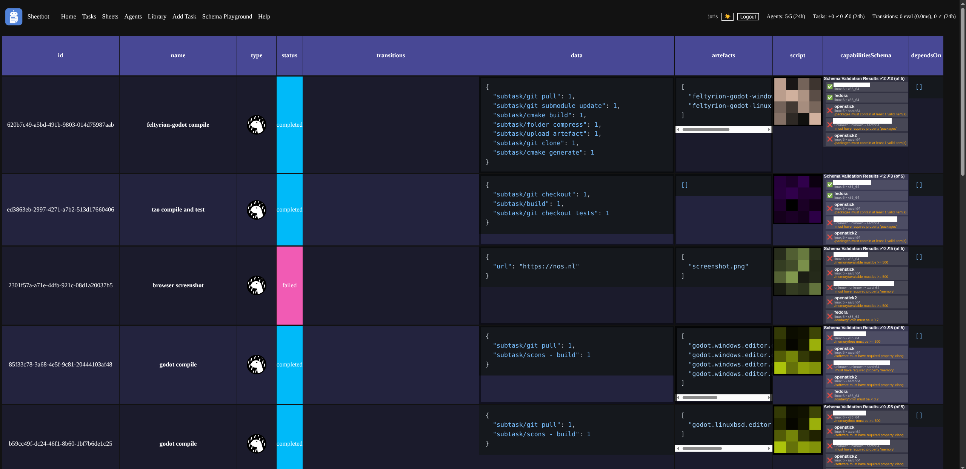This screenshot has height=469, width=966.
Task: Click the ghost icon on the bottom godot compile row
Action: click(257, 444)
